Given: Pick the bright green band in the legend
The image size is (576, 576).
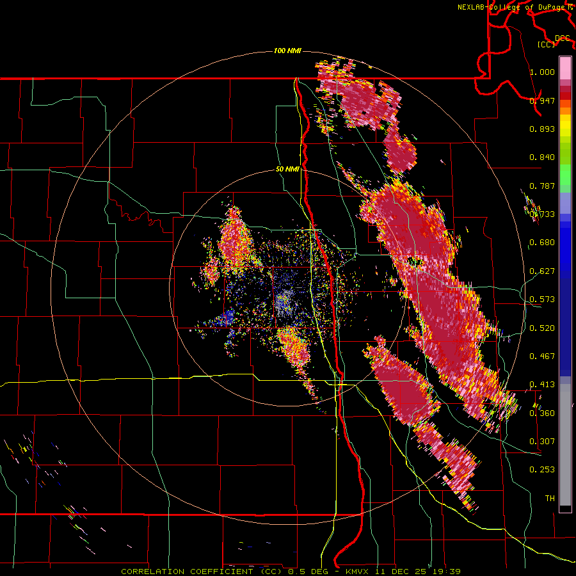Looking at the screenshot, I should click(x=565, y=175).
